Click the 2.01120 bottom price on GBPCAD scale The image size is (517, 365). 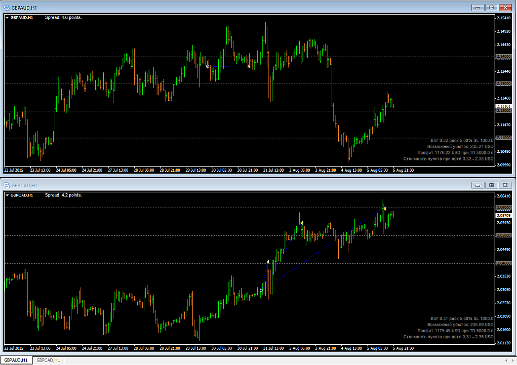coord(503,343)
